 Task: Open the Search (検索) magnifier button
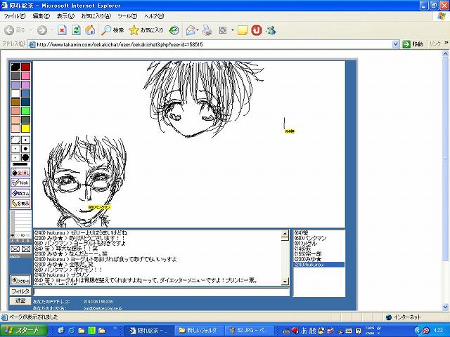click(112, 30)
